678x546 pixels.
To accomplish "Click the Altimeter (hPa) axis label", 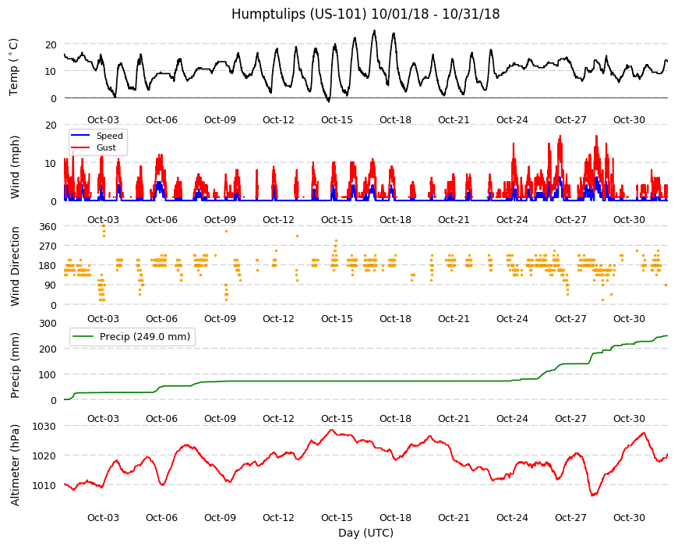I will point(15,465).
